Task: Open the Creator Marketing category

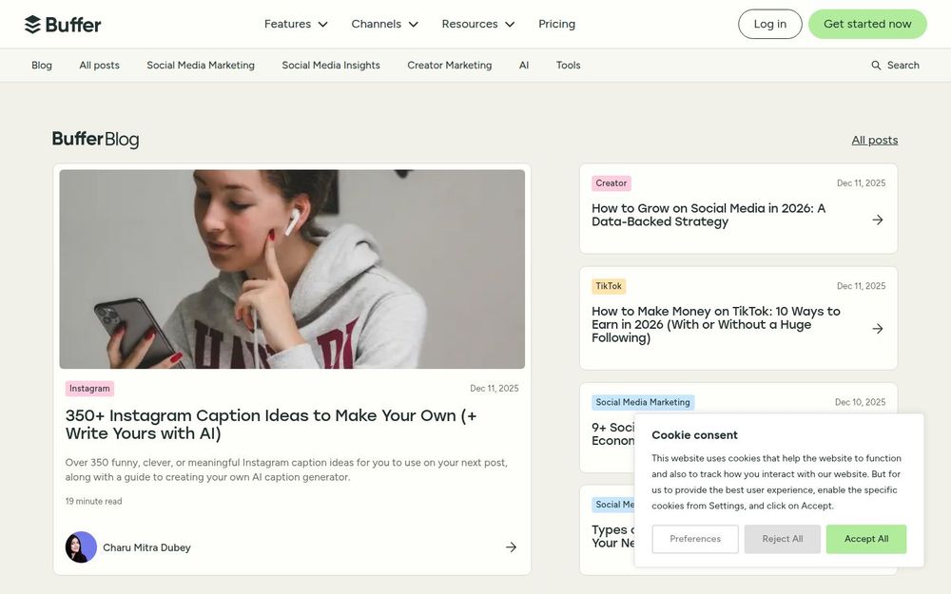Action: [x=450, y=66]
